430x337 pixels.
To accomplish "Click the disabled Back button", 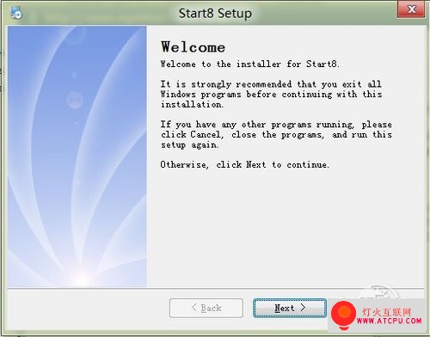I will coord(206,308).
